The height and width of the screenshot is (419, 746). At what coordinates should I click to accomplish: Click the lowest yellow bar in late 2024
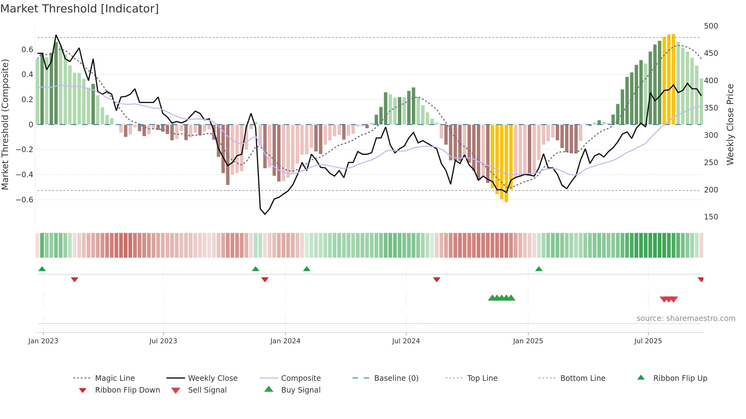[x=506, y=163]
